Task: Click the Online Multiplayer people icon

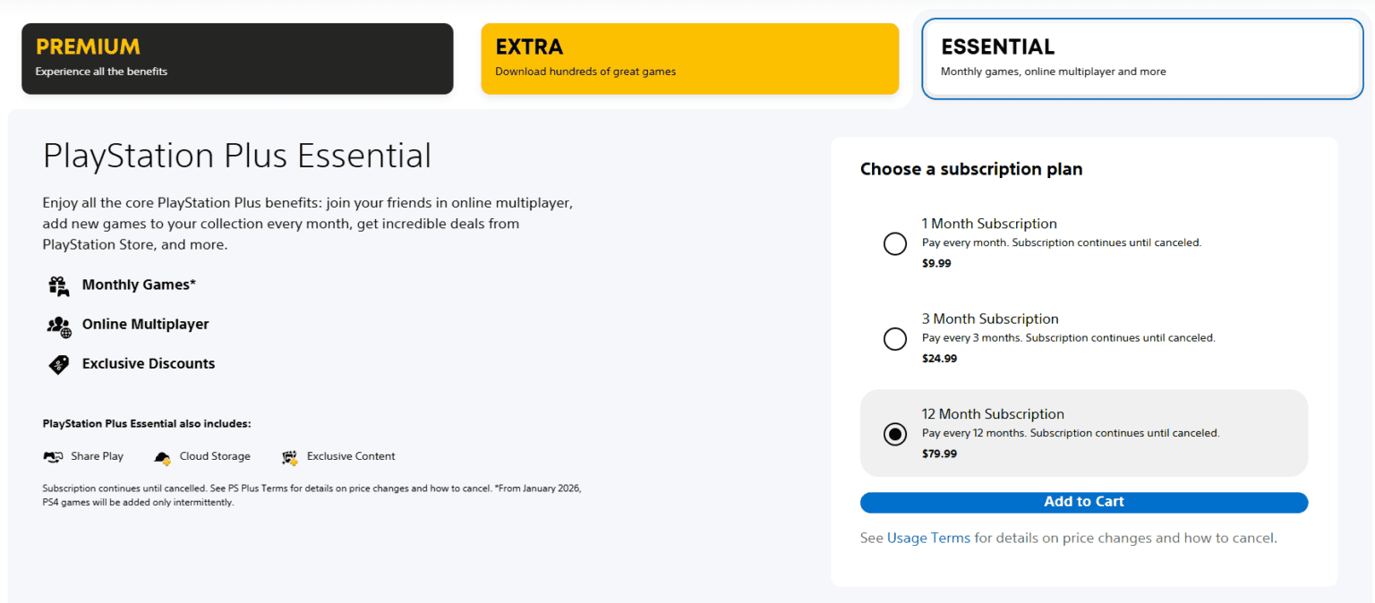Action: click(x=58, y=326)
